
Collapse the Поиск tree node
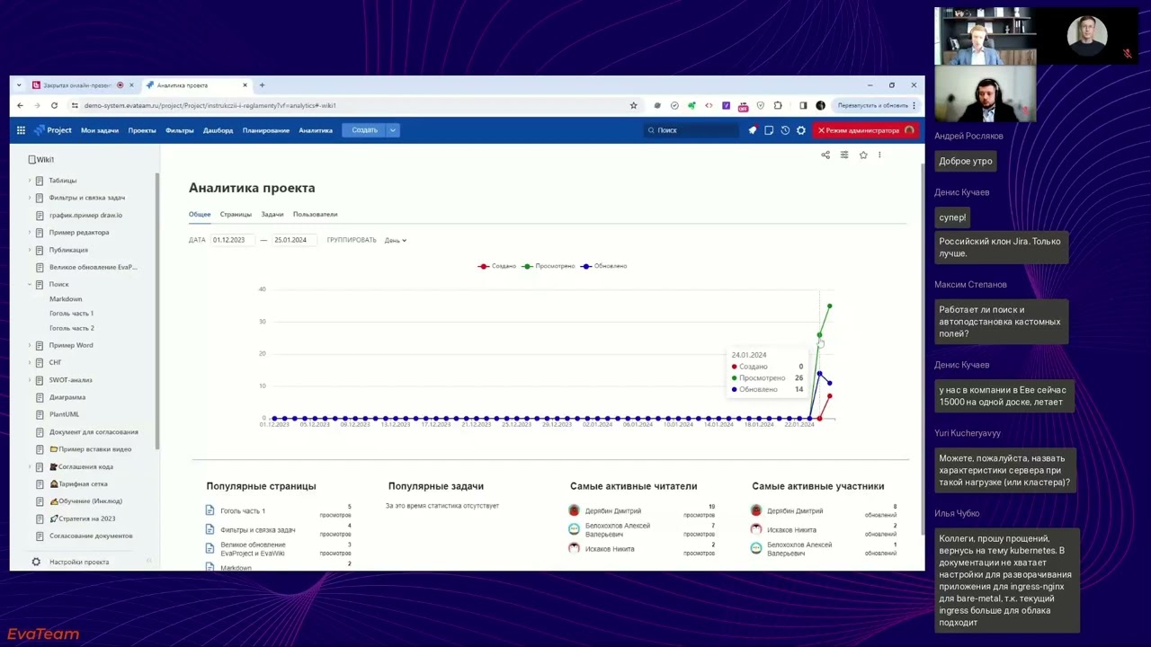point(29,284)
